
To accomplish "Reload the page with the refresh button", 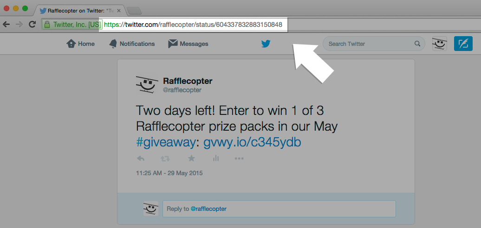I will [x=32, y=25].
